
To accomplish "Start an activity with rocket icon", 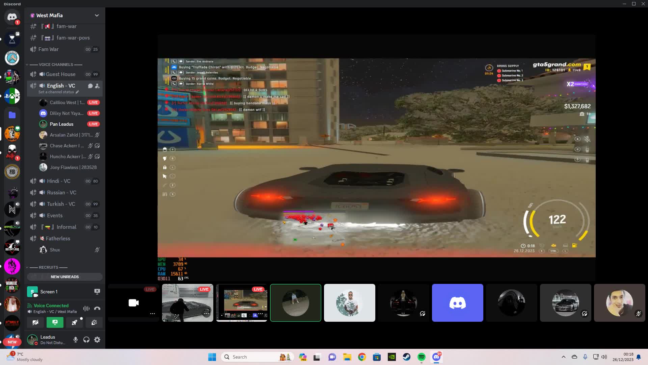I will (x=75, y=323).
